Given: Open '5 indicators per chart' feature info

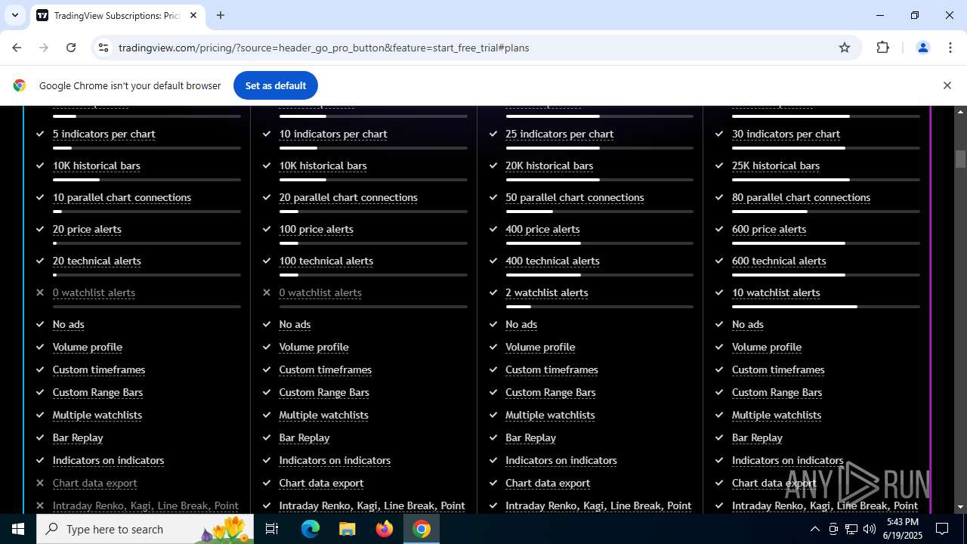Looking at the screenshot, I should [103, 134].
